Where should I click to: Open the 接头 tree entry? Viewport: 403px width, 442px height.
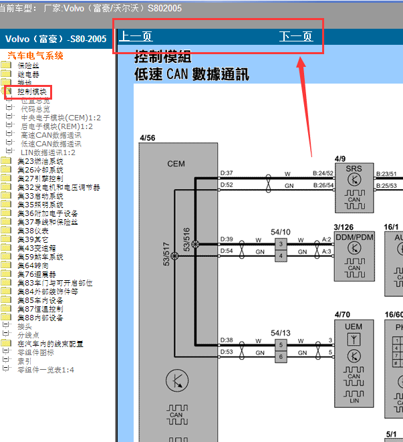(x=25, y=326)
